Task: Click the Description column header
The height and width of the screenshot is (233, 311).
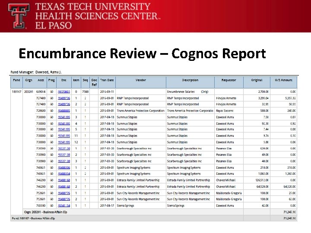Action: coord(190,82)
